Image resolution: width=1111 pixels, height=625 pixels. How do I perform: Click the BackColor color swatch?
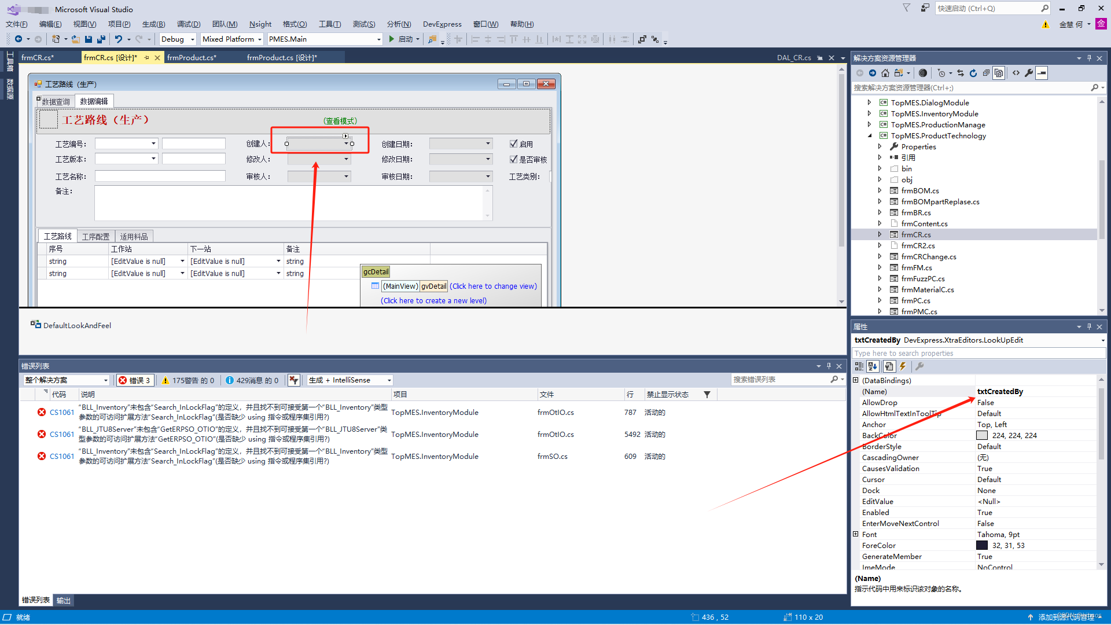coord(981,435)
